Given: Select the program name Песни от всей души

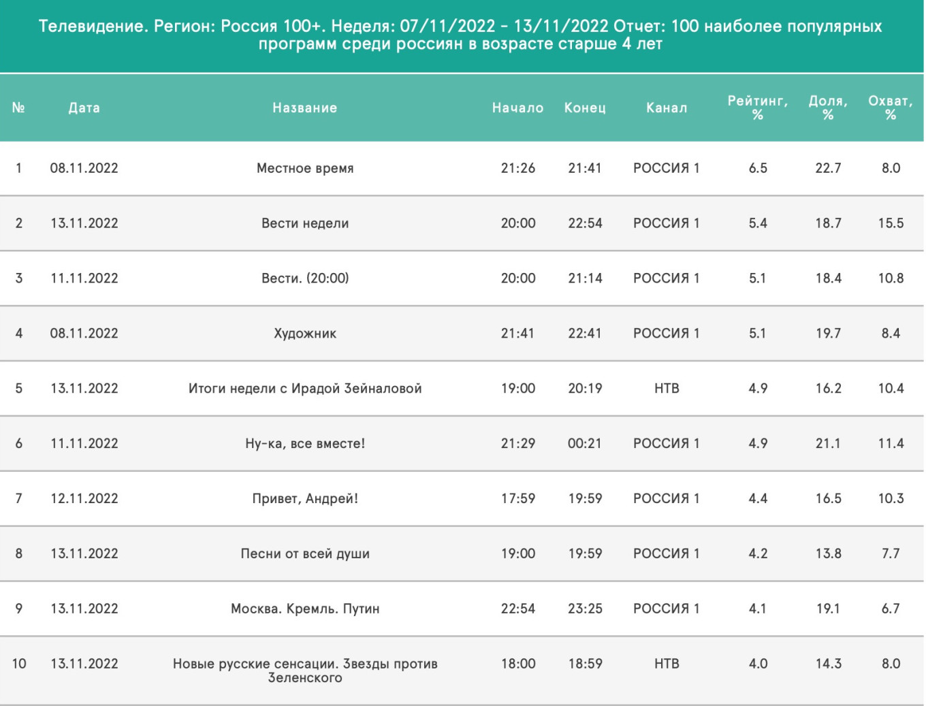Looking at the screenshot, I should (x=305, y=554).
